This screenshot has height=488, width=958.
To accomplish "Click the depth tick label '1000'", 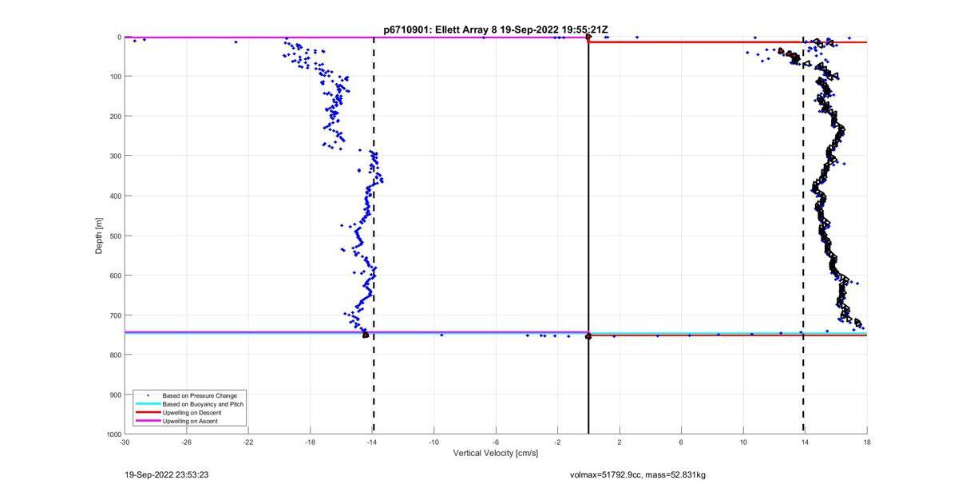I will pos(113,434).
